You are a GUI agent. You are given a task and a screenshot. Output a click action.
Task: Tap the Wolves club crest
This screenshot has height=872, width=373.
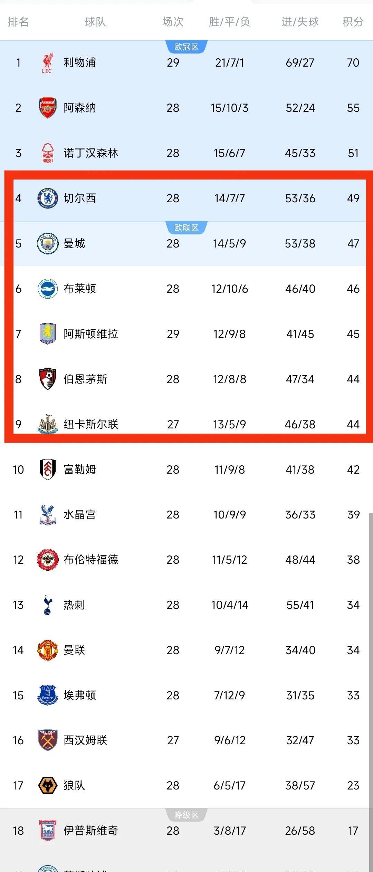point(47,786)
